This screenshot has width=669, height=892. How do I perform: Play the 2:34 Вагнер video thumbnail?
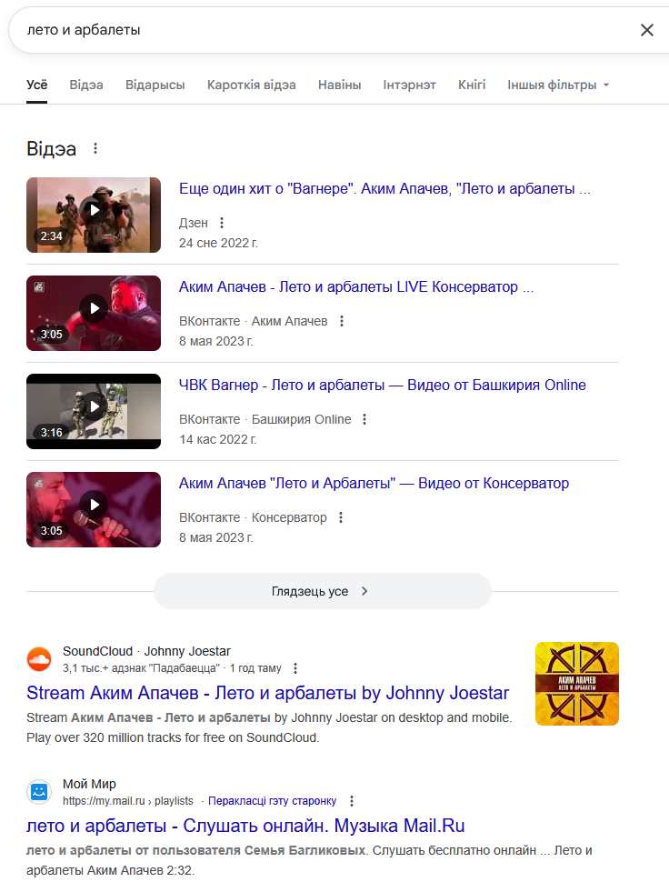pos(94,215)
